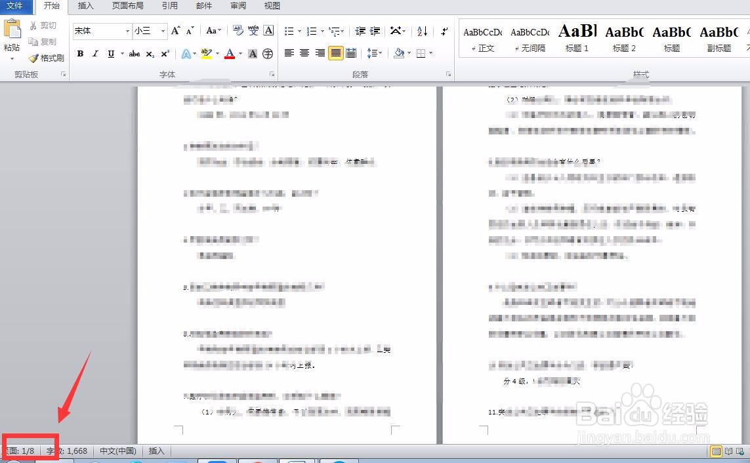The image size is (750, 463).
Task: Apply character border icon
Action: (268, 31)
